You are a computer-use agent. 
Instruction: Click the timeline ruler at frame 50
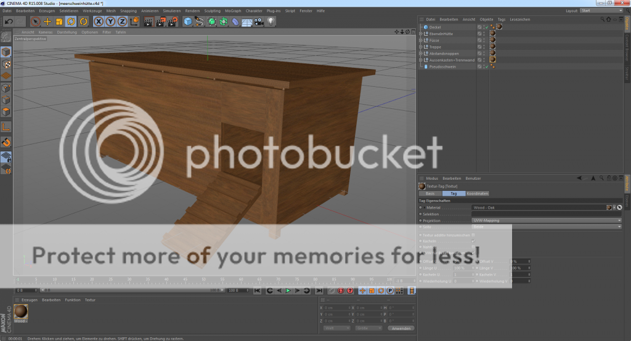tap(203, 280)
